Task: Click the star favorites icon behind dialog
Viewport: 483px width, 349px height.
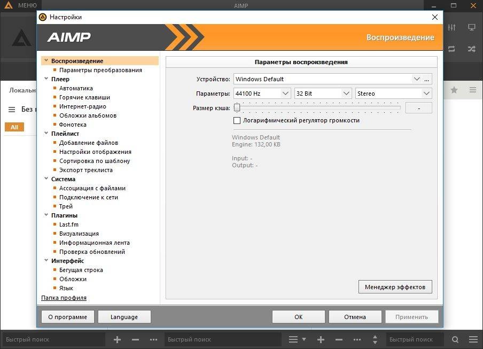Action: point(454,90)
